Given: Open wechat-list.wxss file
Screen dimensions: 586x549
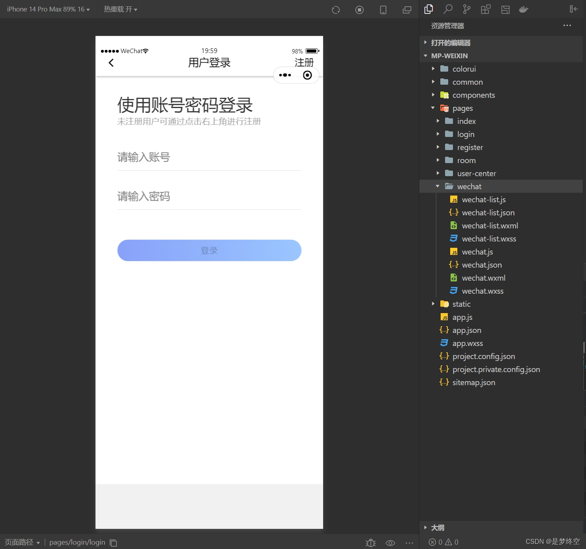Looking at the screenshot, I should pyautogui.click(x=501, y=239).
